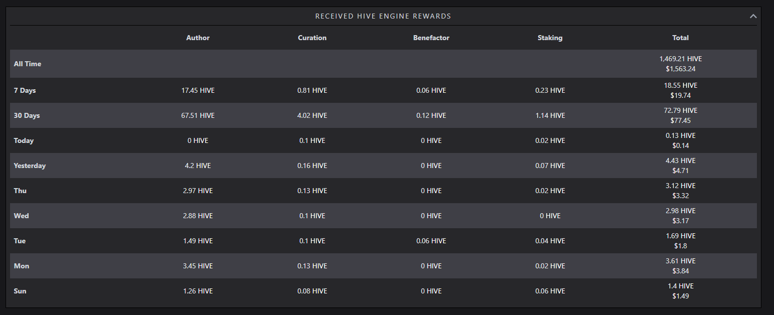Select the Staking column header
774x315 pixels.
click(x=550, y=38)
